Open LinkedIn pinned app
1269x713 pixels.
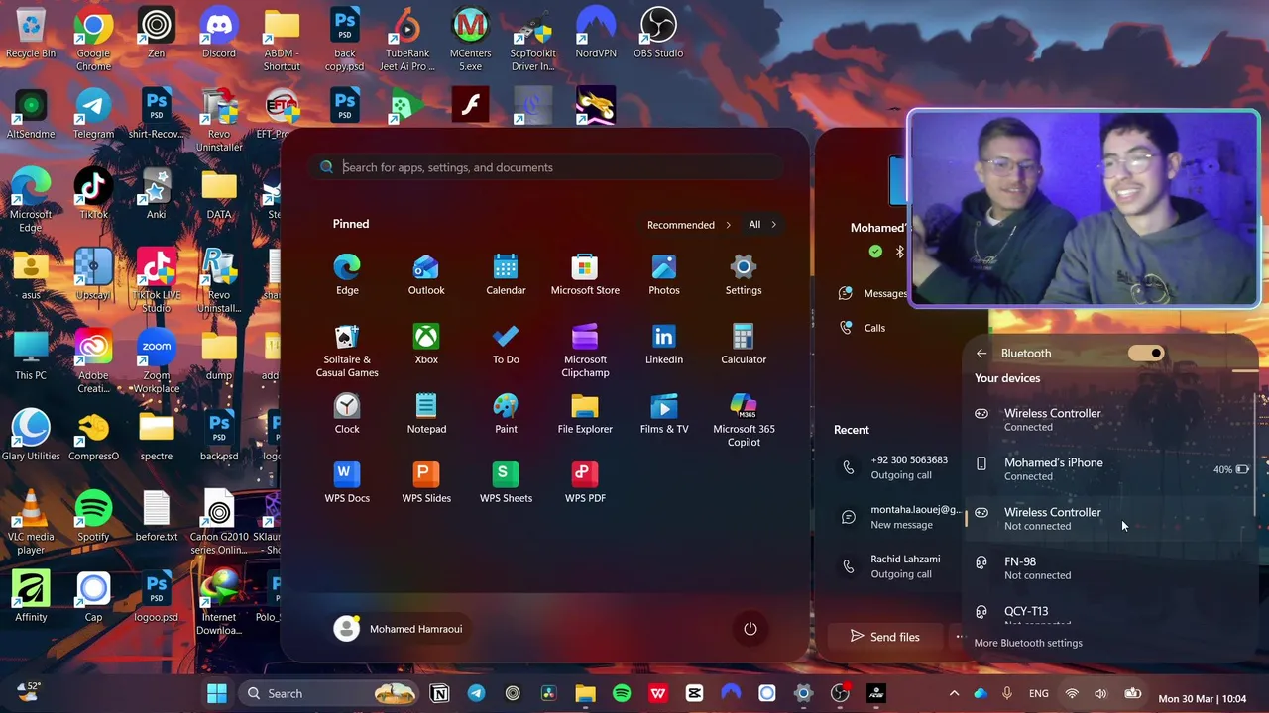[x=664, y=345]
